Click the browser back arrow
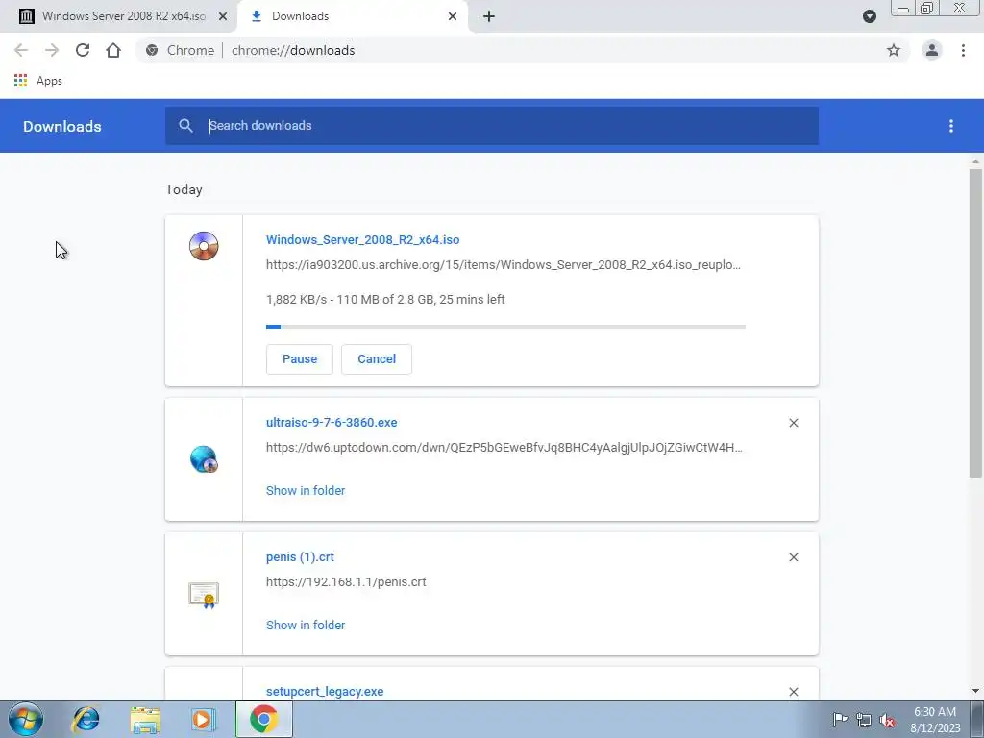The height and width of the screenshot is (738, 984). [x=21, y=50]
